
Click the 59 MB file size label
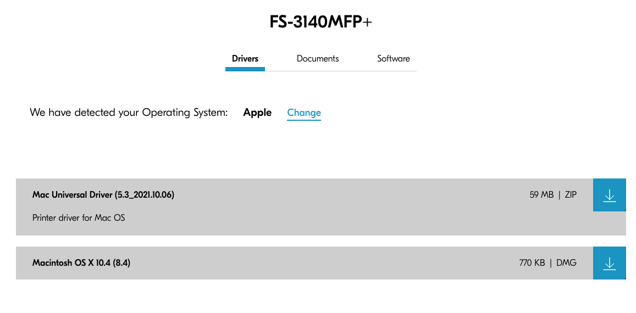541,195
